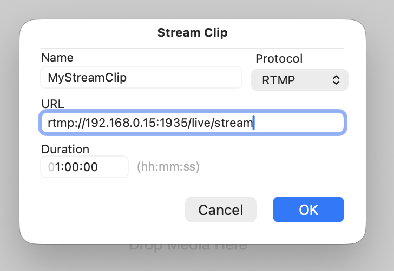Focus the URL text field
The height and width of the screenshot is (271, 394).
point(192,123)
